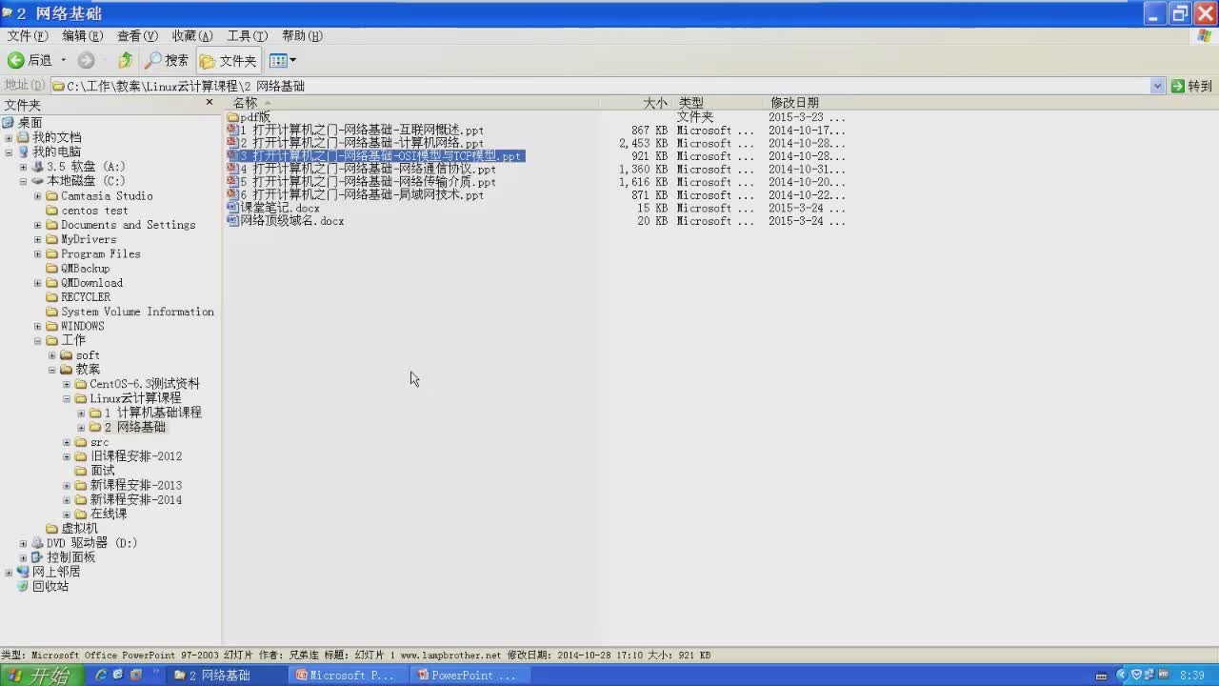Collapse 本地磁盘 (C:) tree node

tap(23, 181)
